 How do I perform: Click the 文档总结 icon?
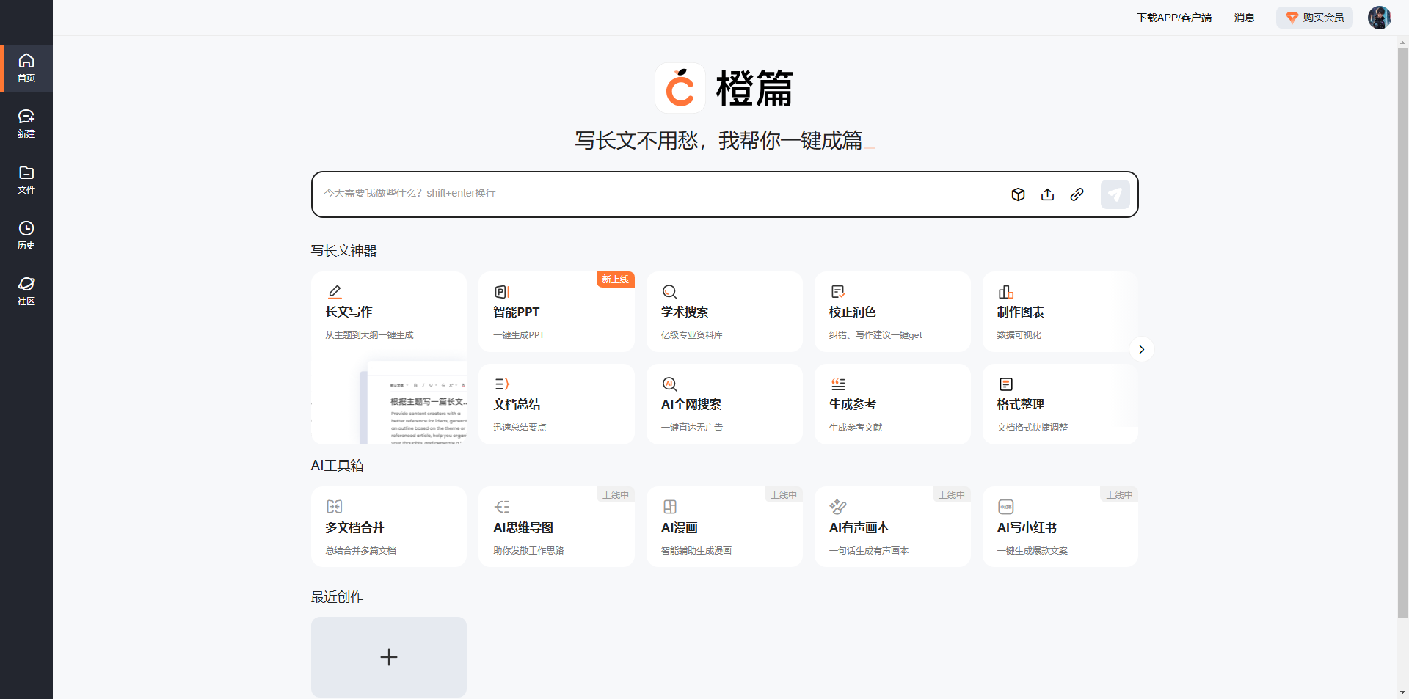coord(502,384)
